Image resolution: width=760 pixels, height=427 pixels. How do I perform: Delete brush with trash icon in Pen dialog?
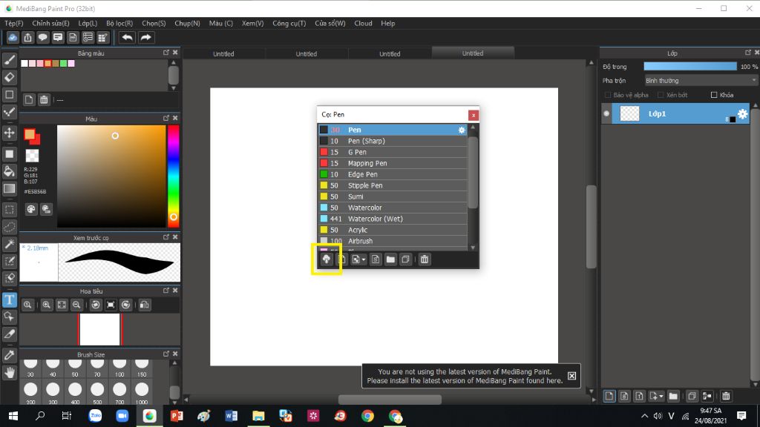point(425,259)
